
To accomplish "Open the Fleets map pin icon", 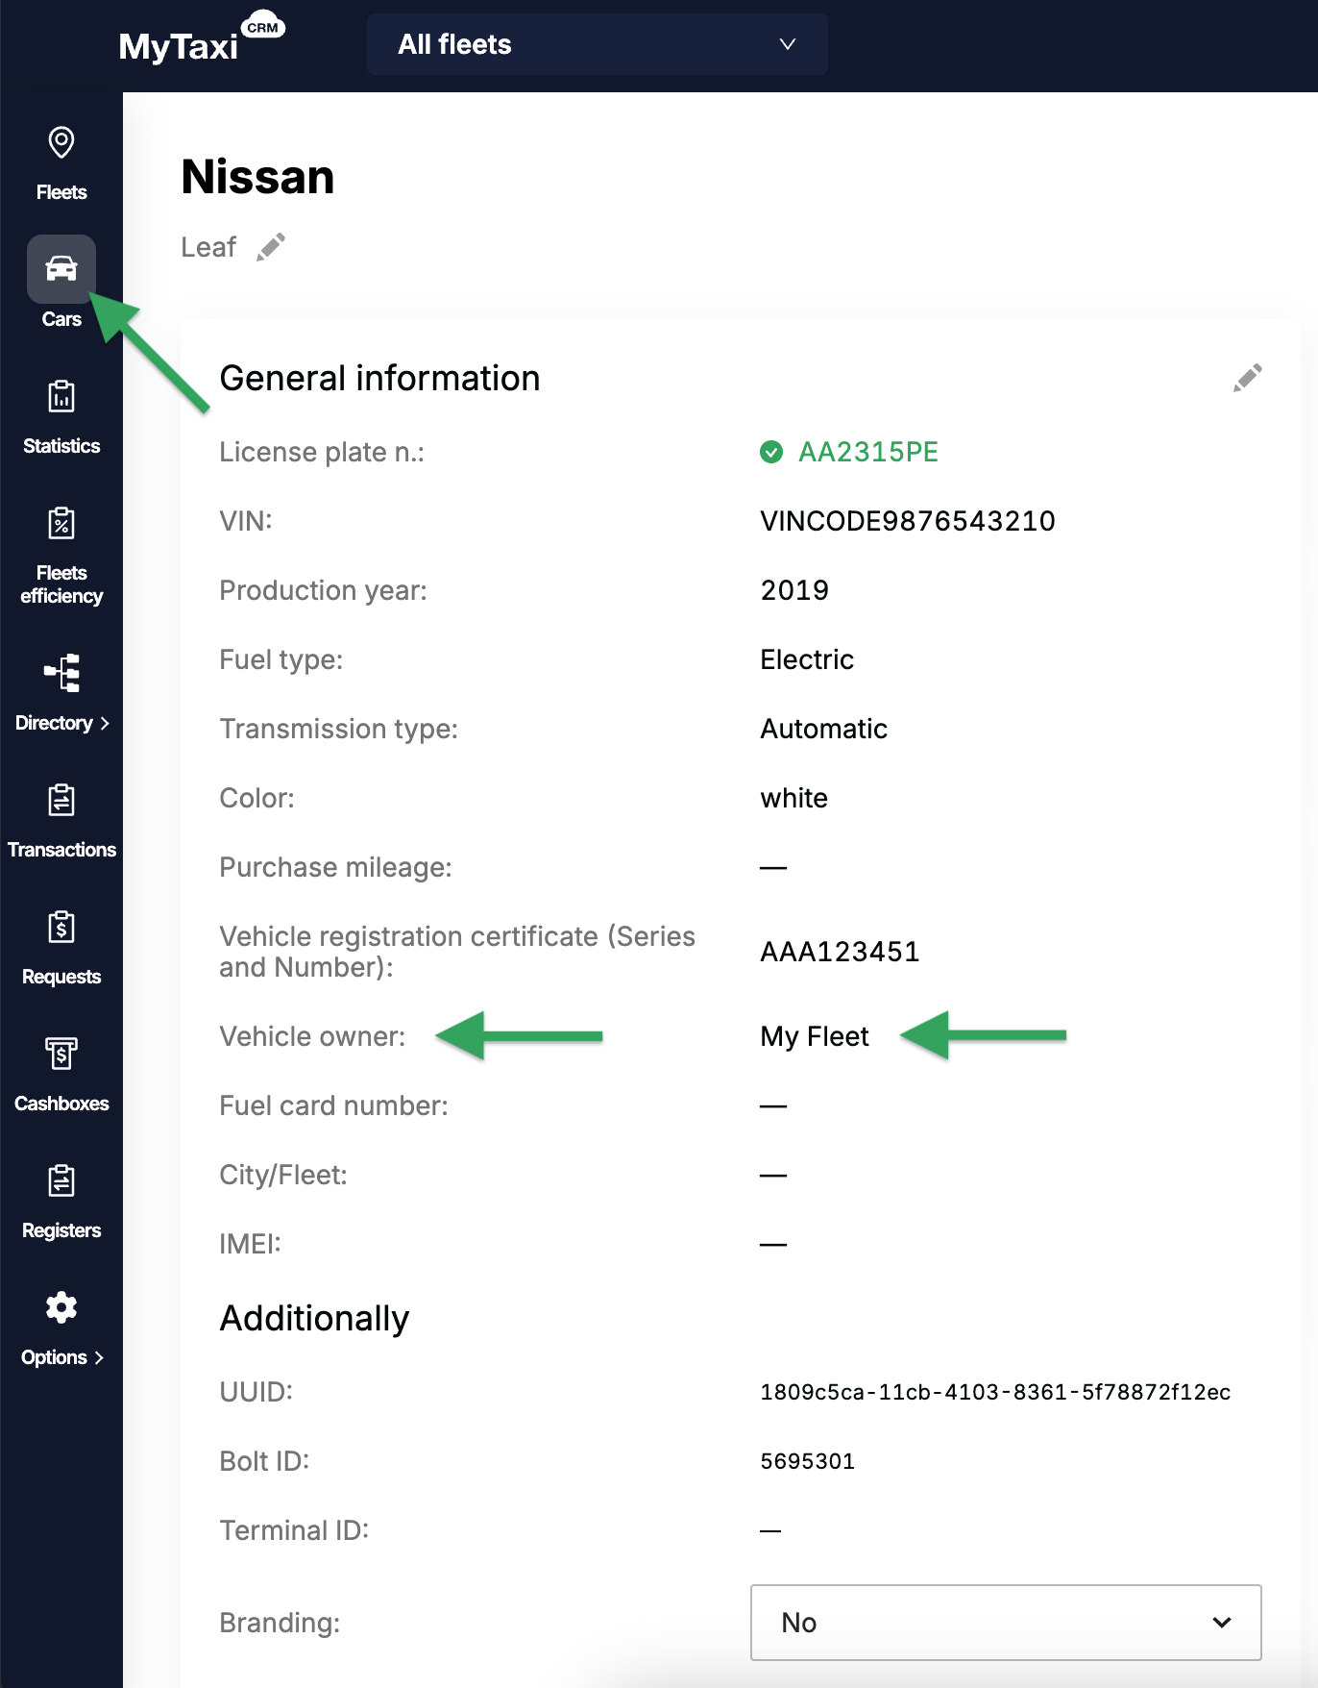I will [x=61, y=142].
